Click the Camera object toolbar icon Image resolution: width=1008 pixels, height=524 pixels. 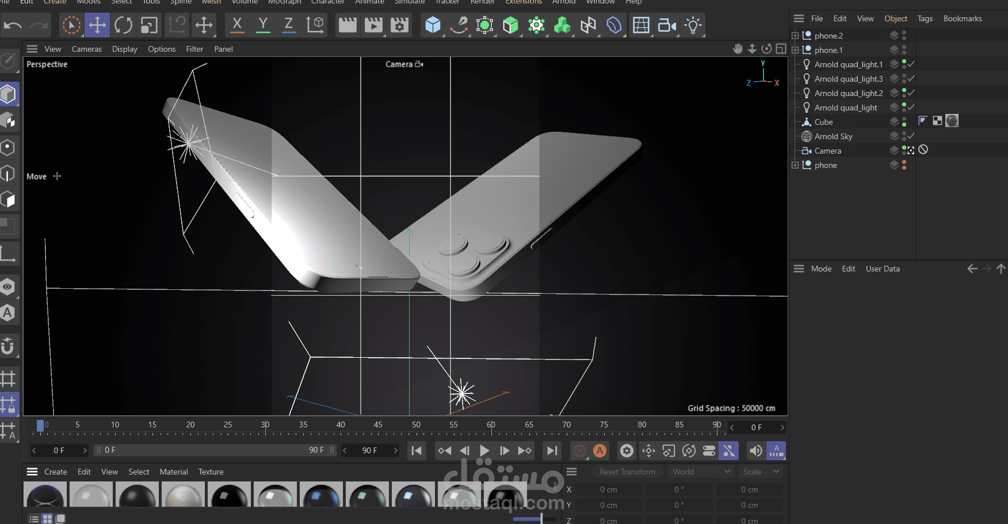[667, 25]
